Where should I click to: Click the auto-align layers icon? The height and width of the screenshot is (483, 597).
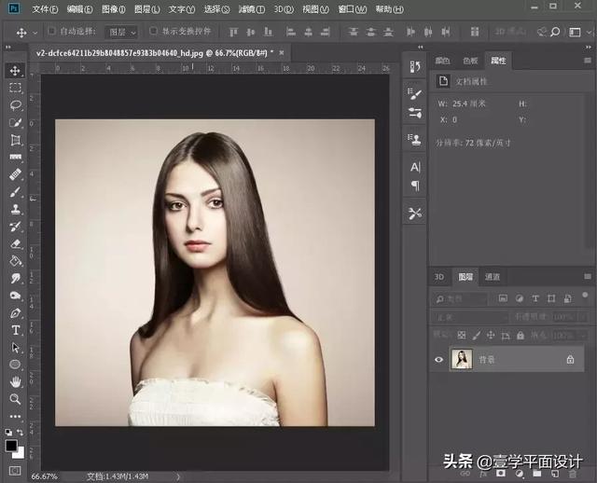pyautogui.click(x=475, y=32)
